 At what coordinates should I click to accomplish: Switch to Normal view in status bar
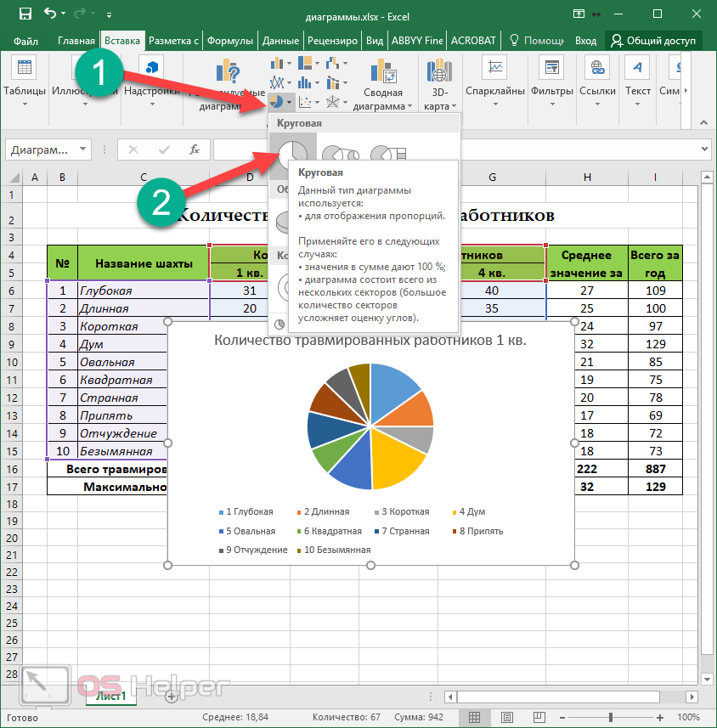[x=474, y=718]
